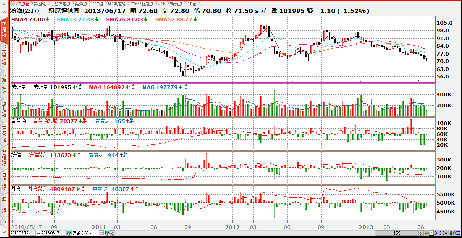Select the 籌碼分析 sidebar tab
462x238 pixels.
point(4,133)
